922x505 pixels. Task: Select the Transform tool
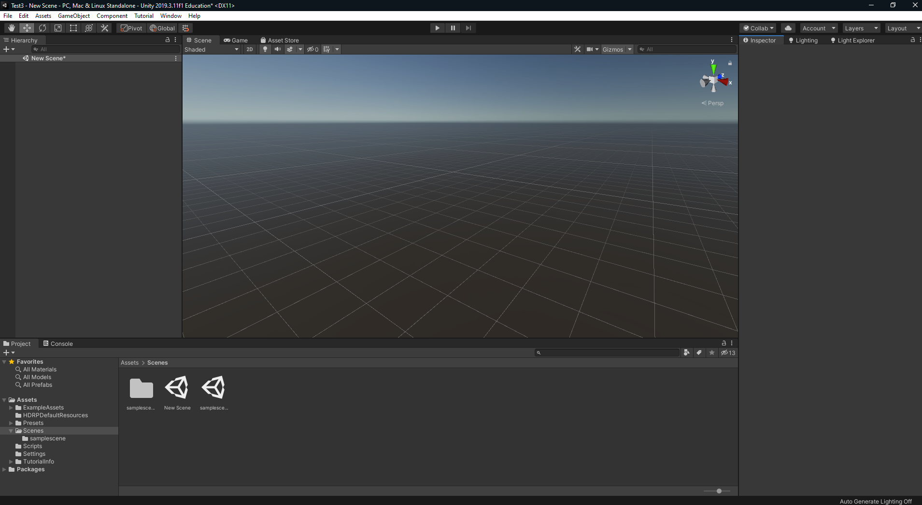pyautogui.click(x=89, y=28)
